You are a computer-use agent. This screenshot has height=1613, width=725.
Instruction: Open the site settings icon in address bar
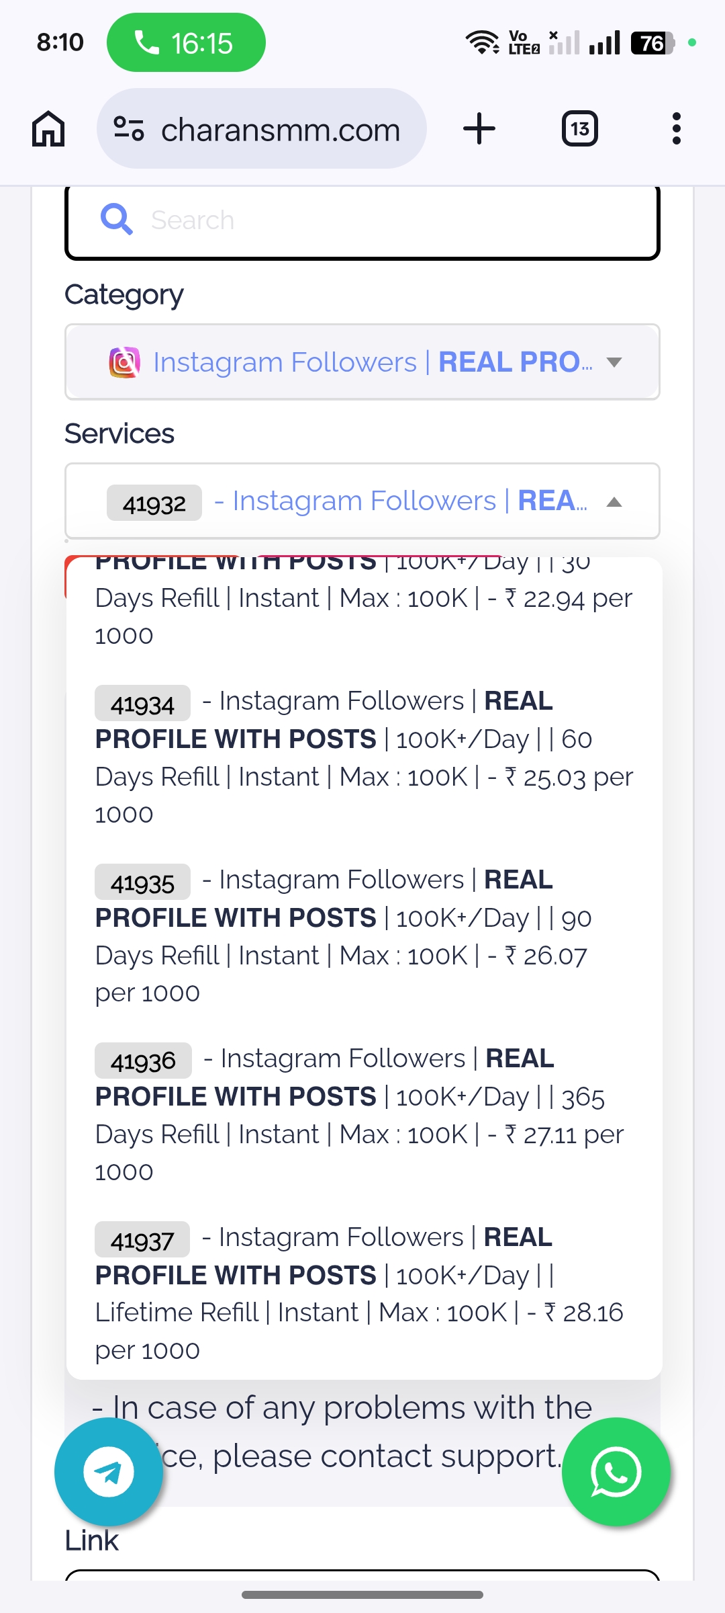[129, 128]
